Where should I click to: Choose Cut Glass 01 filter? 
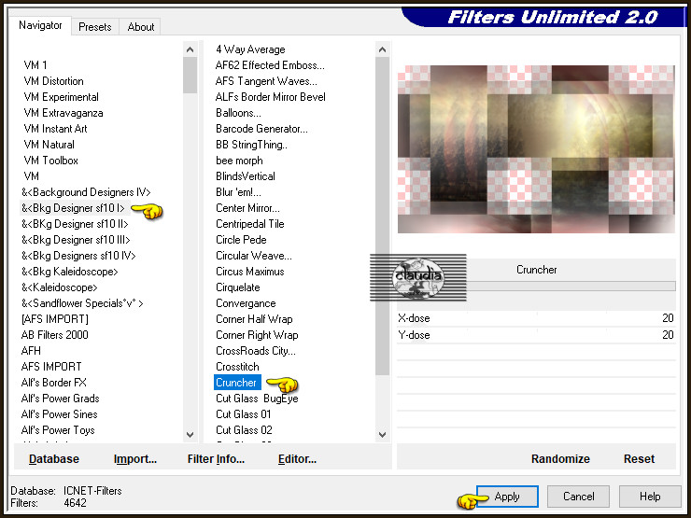[x=243, y=414]
